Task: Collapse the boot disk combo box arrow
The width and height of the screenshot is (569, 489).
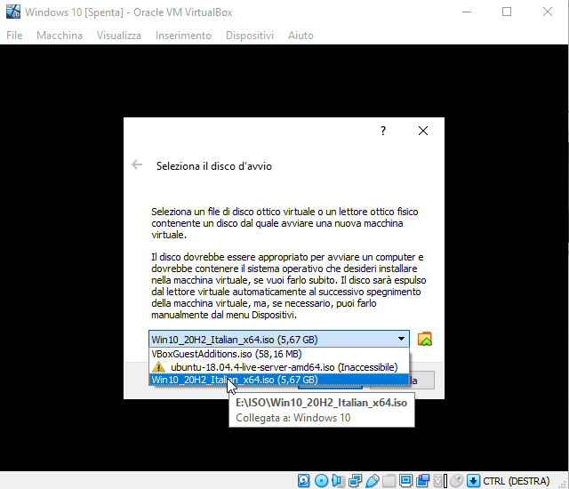Action: point(401,339)
